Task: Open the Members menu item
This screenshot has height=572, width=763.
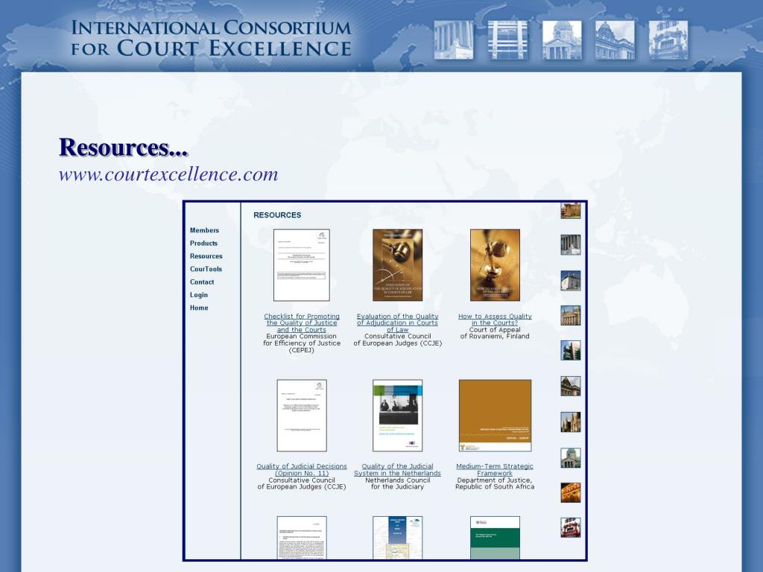Action: point(204,230)
